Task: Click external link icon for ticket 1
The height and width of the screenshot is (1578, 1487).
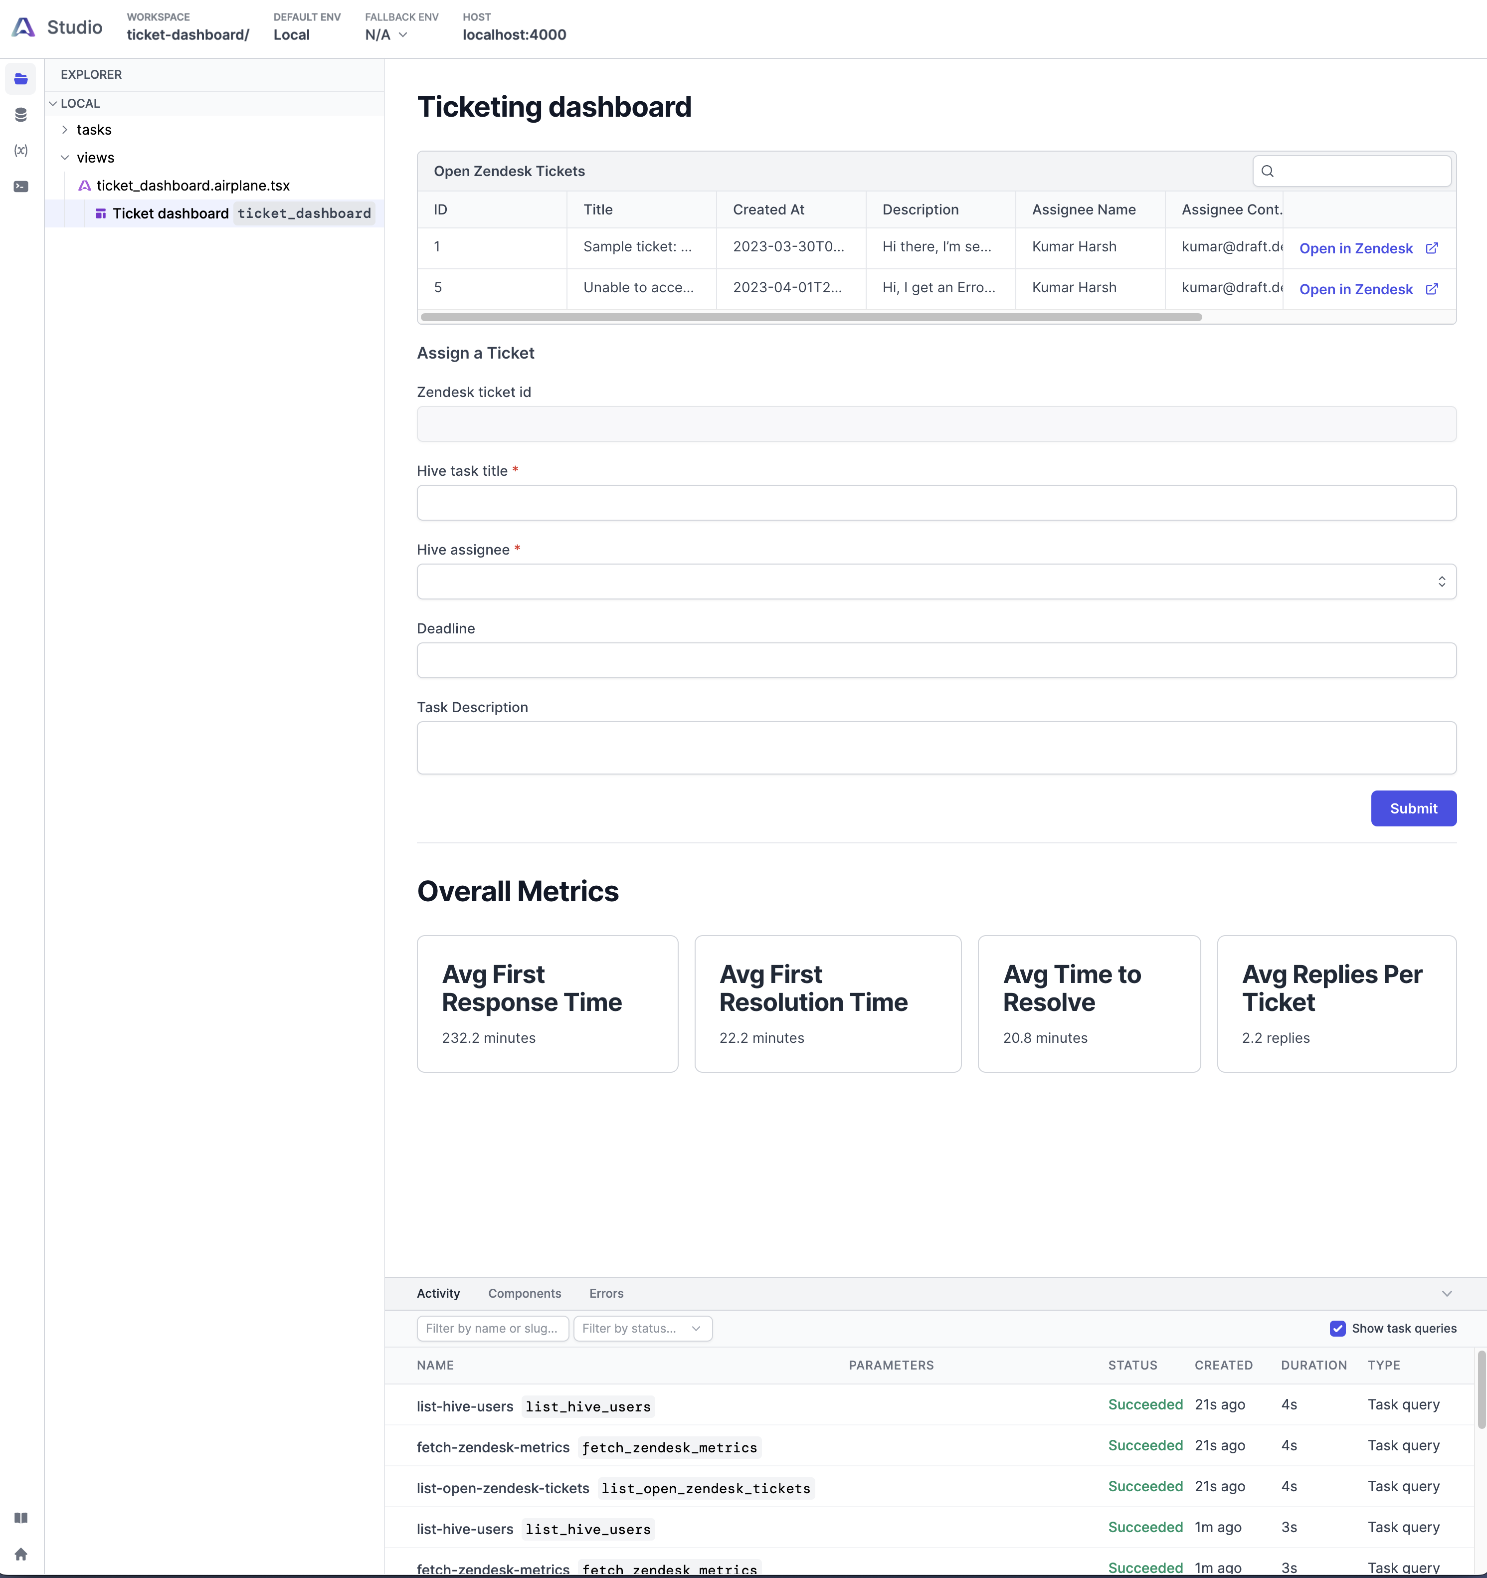Action: 1432,248
